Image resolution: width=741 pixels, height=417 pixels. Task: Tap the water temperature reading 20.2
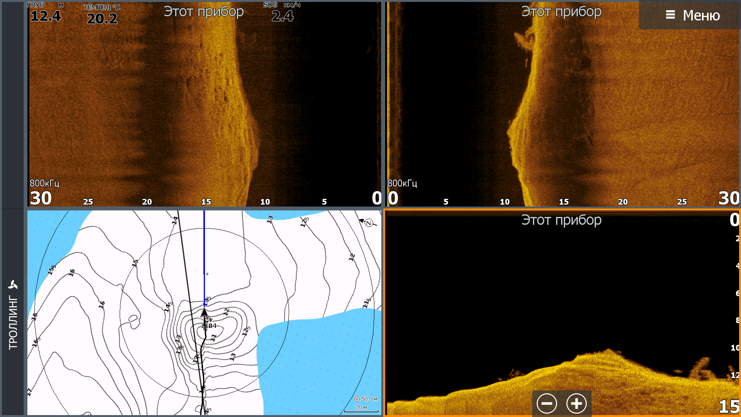pyautogui.click(x=102, y=19)
